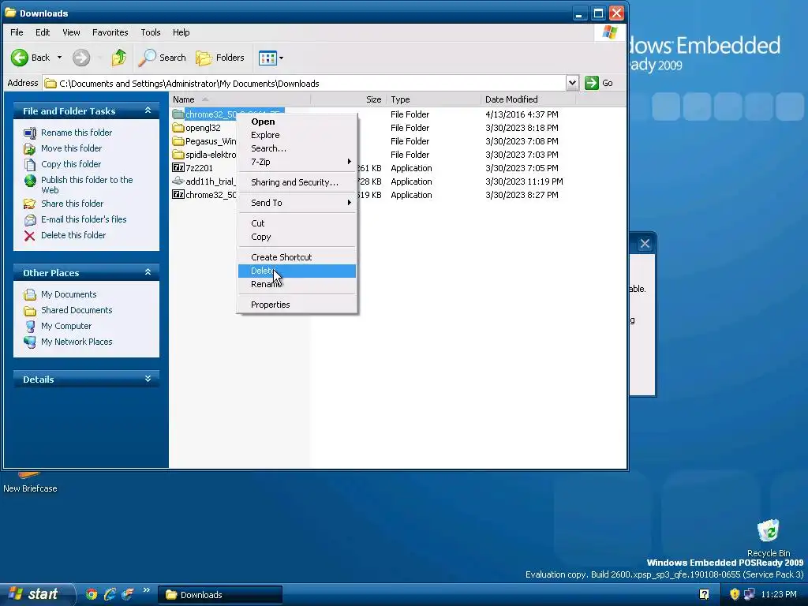
Task: Click the security shield tray icon
Action: (x=735, y=595)
